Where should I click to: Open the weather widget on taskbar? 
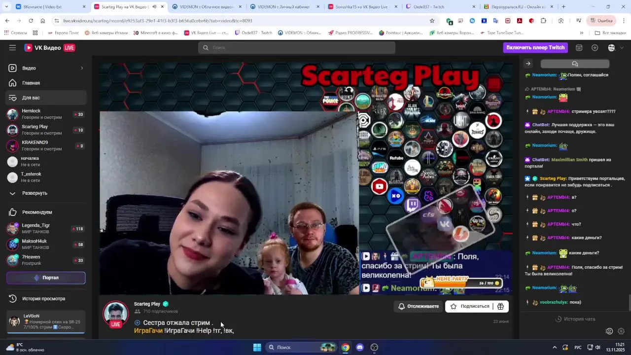pos(25,347)
